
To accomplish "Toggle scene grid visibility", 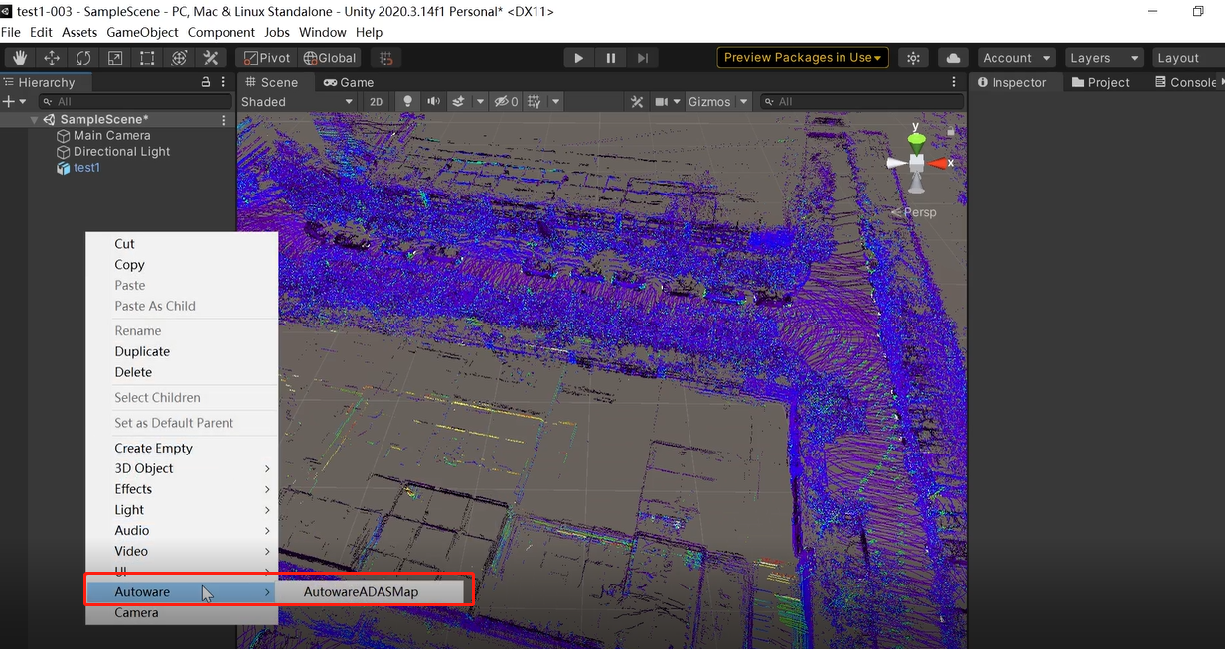I will click(x=536, y=101).
